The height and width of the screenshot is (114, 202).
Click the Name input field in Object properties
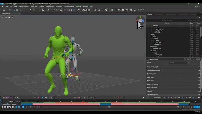178,63
